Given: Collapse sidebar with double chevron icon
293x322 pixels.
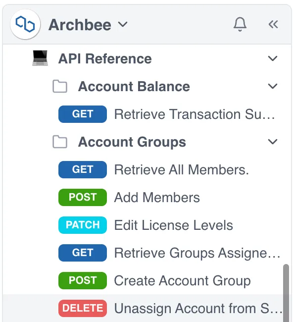Looking at the screenshot, I should tap(273, 24).
